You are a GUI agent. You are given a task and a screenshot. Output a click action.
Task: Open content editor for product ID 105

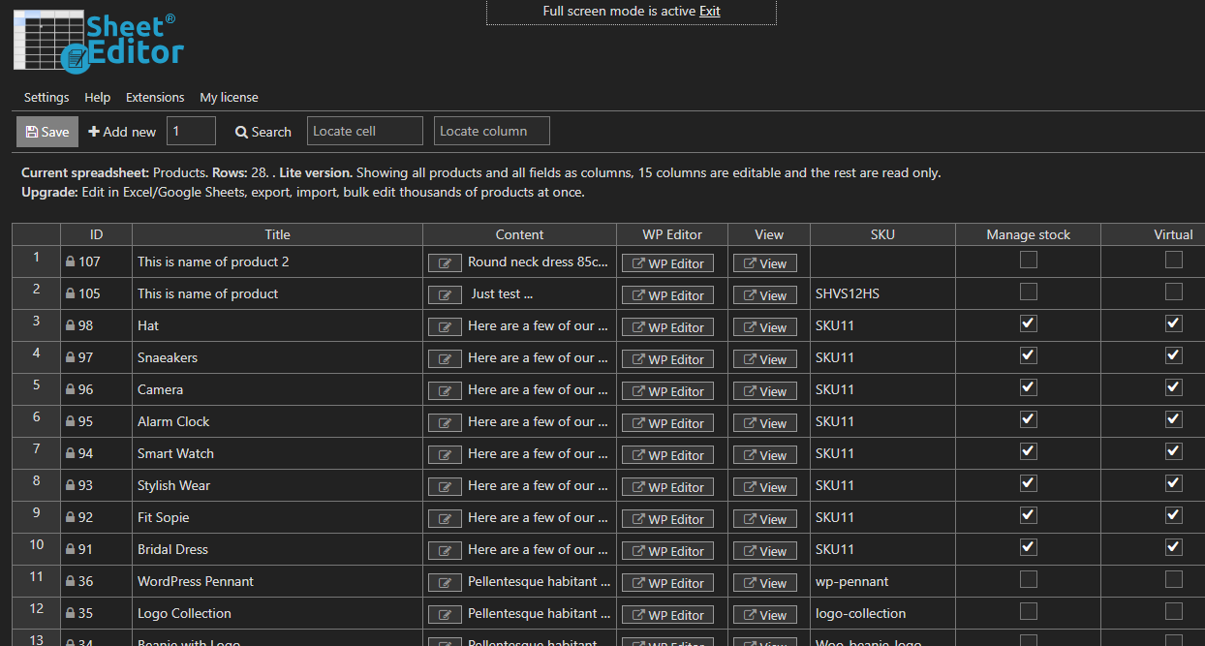(445, 295)
